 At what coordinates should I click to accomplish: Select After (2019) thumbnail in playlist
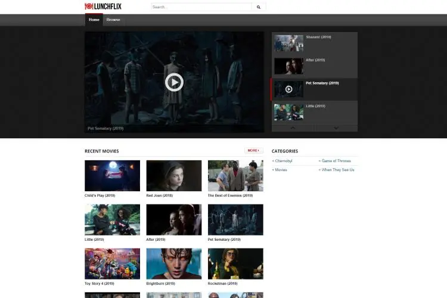[x=288, y=66]
